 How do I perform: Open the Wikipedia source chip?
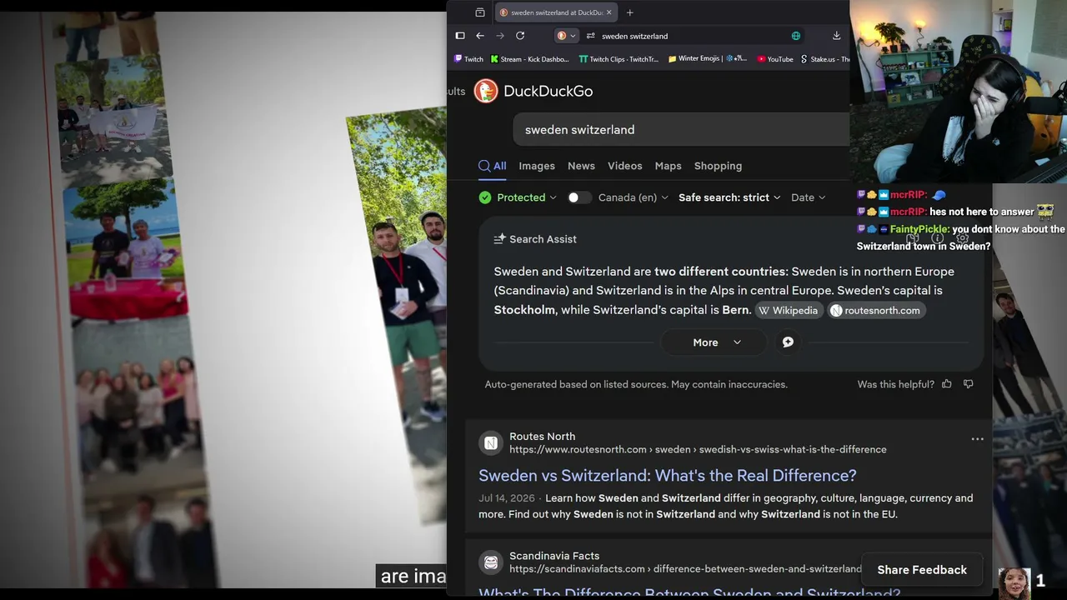click(x=788, y=310)
